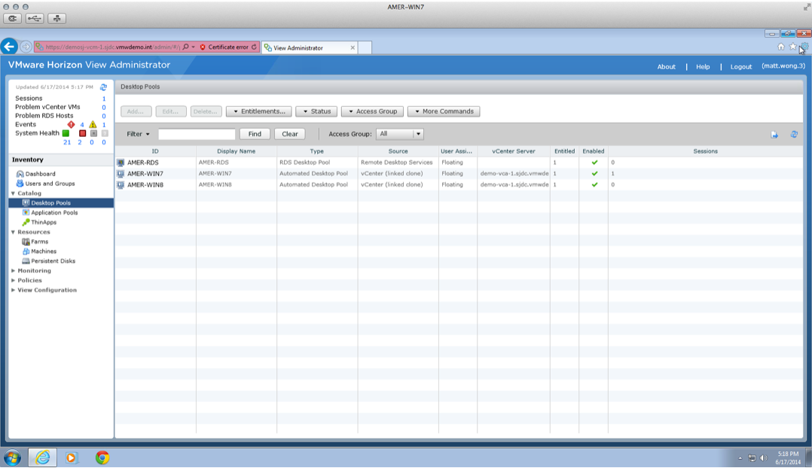Click the Edit button
This screenshot has width=812, height=468.
coord(171,111)
